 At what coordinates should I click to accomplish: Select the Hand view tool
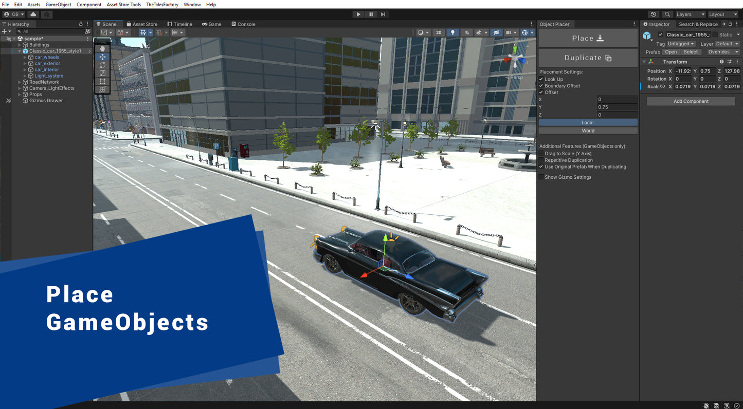[102, 48]
